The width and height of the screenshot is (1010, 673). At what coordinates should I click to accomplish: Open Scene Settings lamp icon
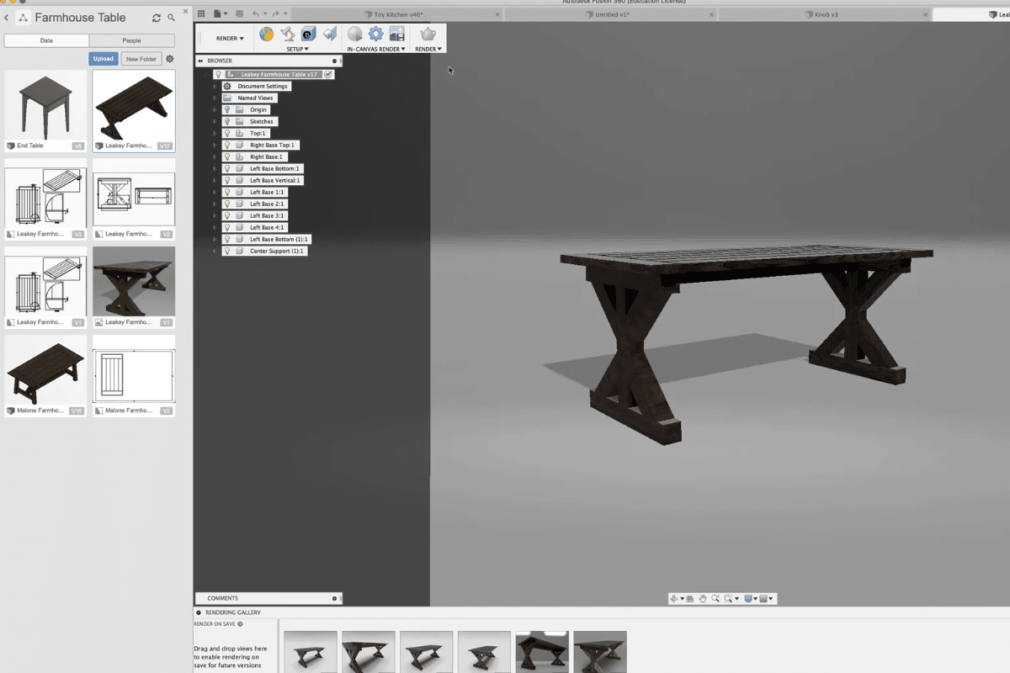point(288,34)
